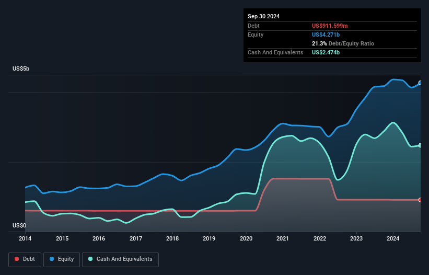The height and width of the screenshot is (275, 429).
Task: Click the 2023 x-axis label
Action: (x=356, y=238)
